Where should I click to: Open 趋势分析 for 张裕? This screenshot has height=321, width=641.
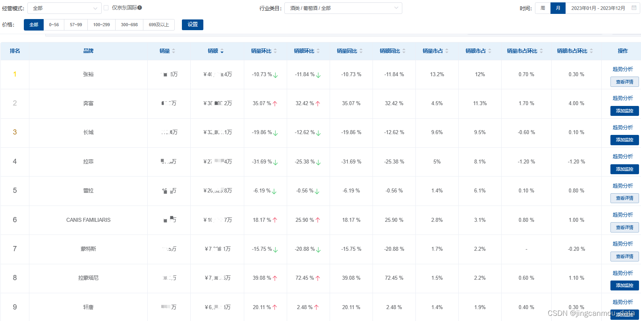click(623, 69)
